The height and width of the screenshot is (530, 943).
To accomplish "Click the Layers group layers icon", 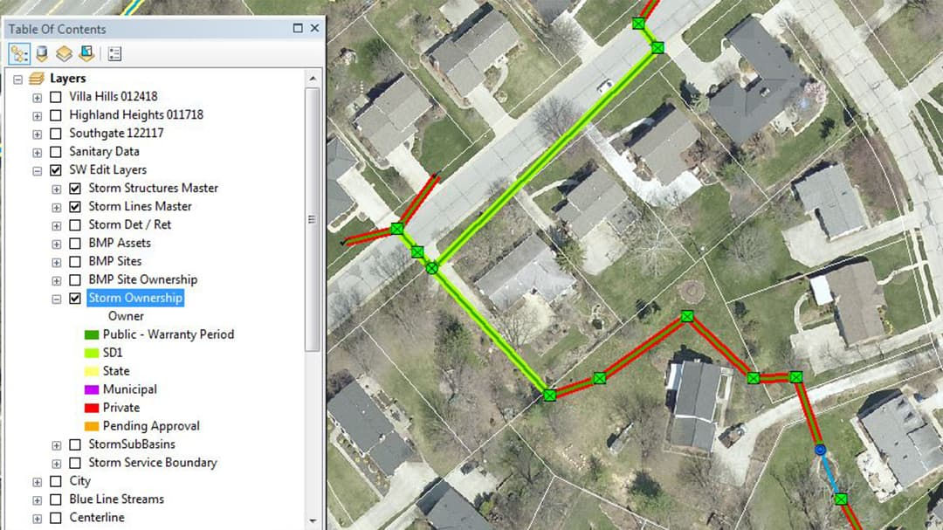I will [35, 78].
